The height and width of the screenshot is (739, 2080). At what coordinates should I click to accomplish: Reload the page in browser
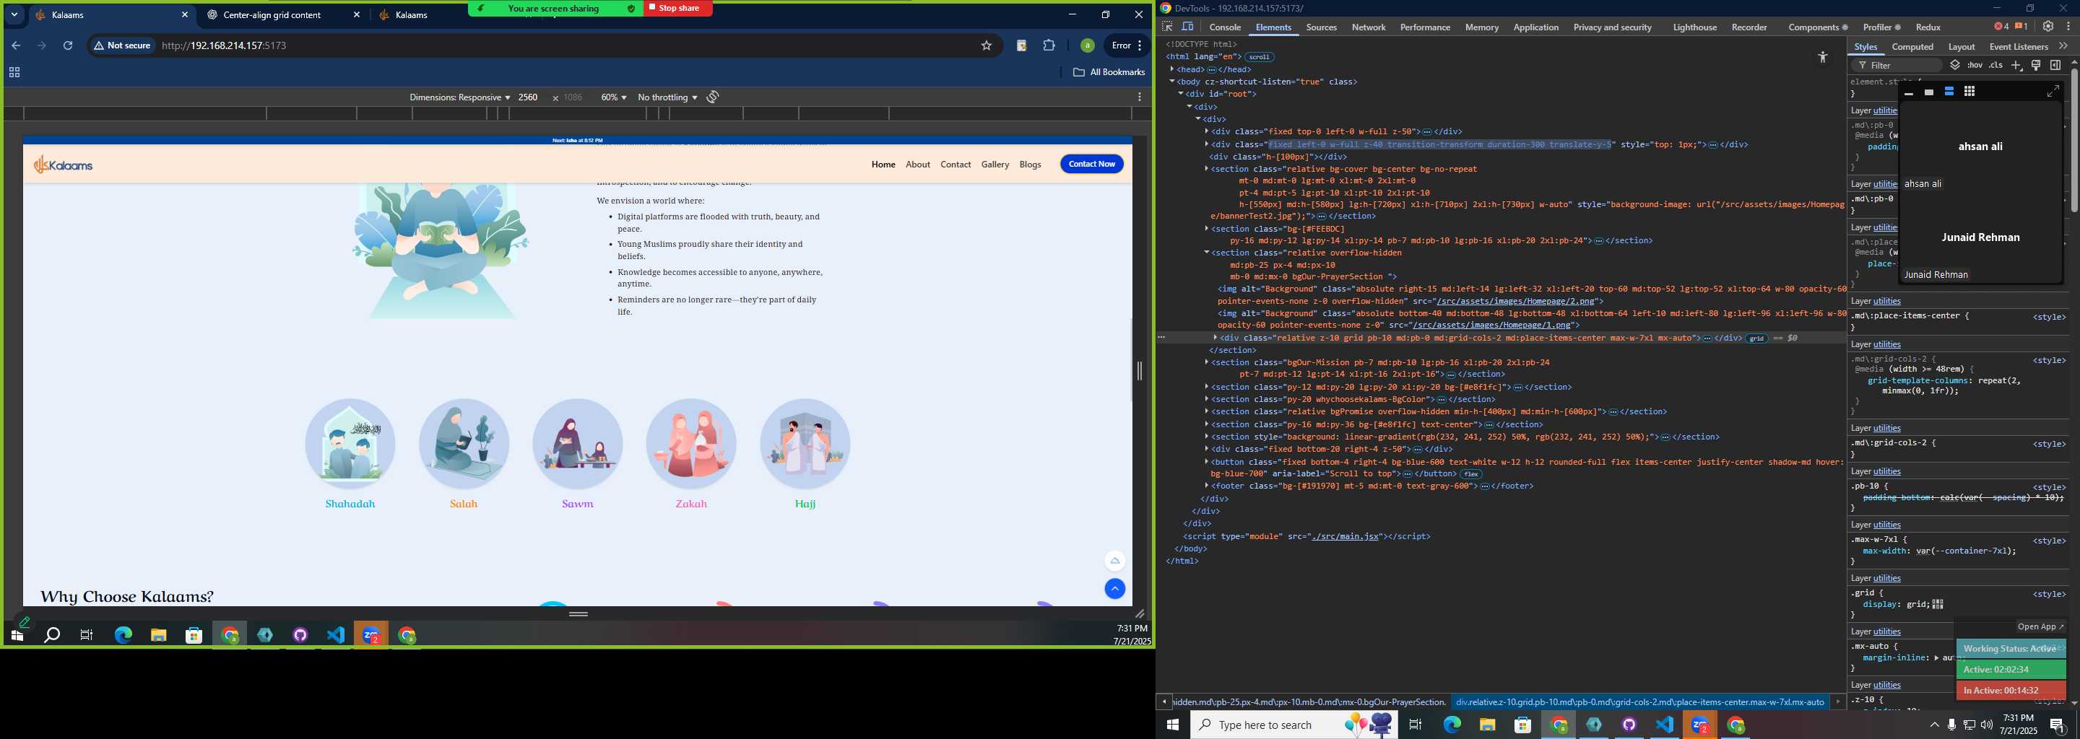click(x=68, y=46)
